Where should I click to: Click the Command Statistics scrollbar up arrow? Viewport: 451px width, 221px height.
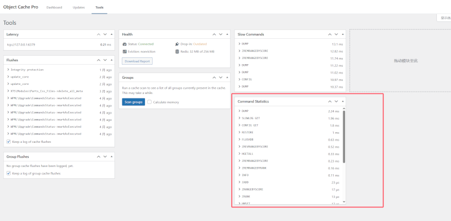(344, 109)
